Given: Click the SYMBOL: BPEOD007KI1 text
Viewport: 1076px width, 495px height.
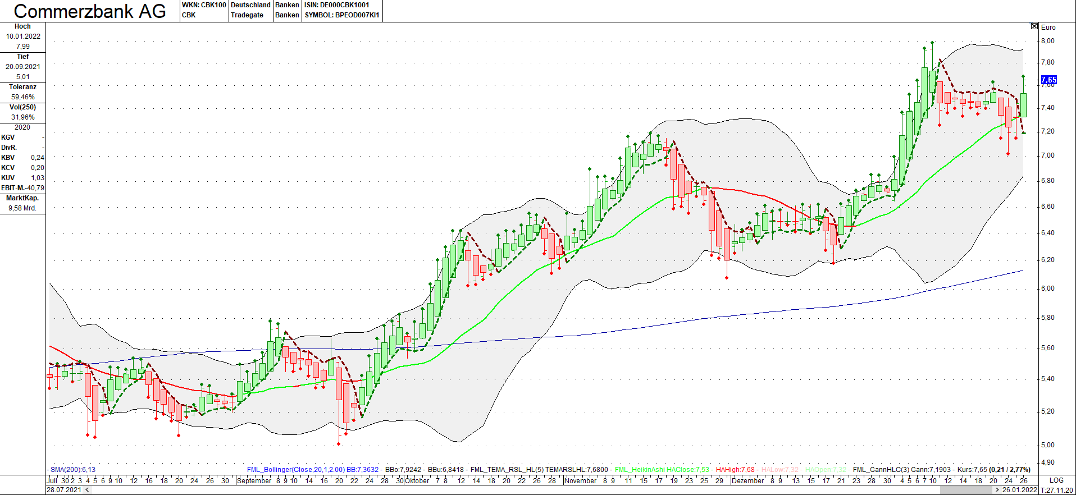Looking at the screenshot, I should (342, 15).
